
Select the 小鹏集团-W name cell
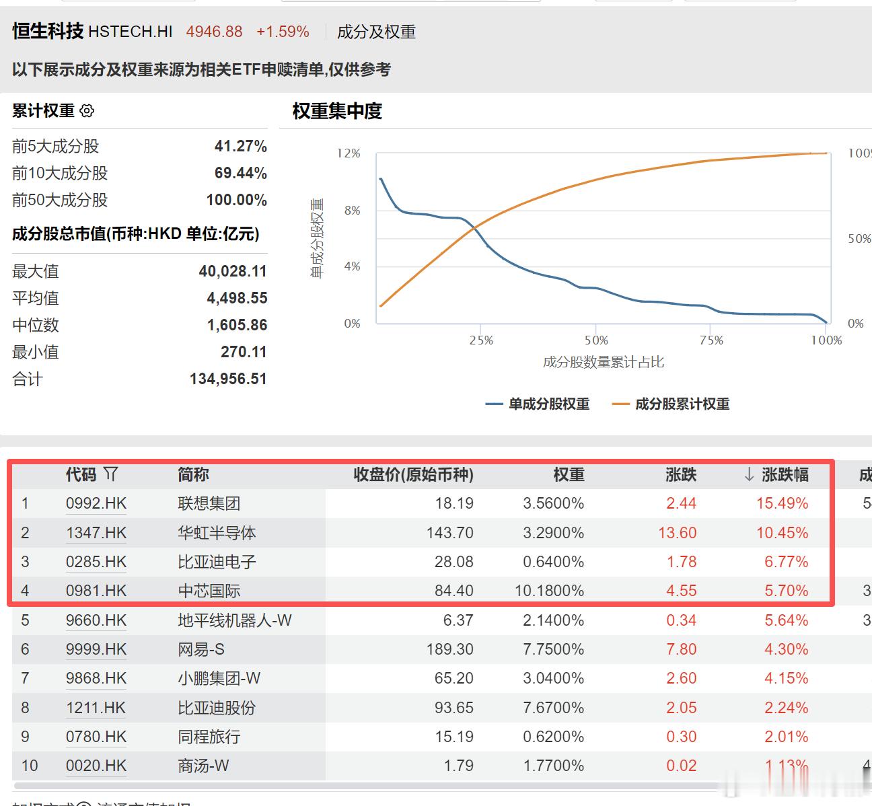click(x=219, y=678)
